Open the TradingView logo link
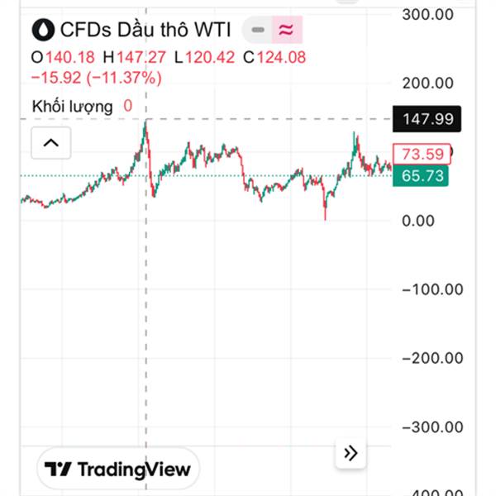This screenshot has height=496, width=496. tap(118, 470)
